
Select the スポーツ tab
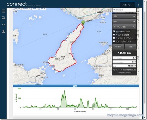point(126,5)
